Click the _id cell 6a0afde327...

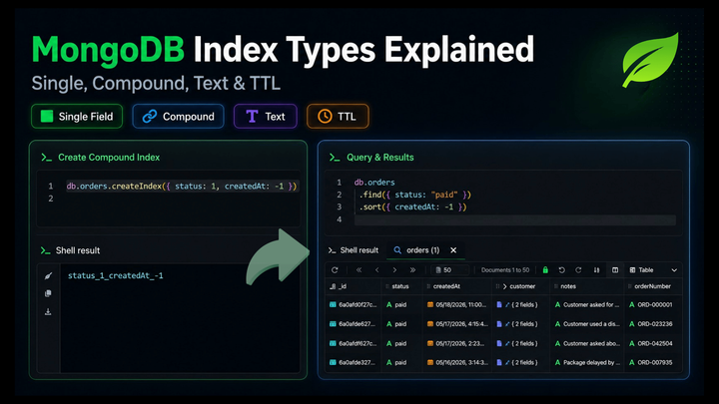(x=354, y=362)
